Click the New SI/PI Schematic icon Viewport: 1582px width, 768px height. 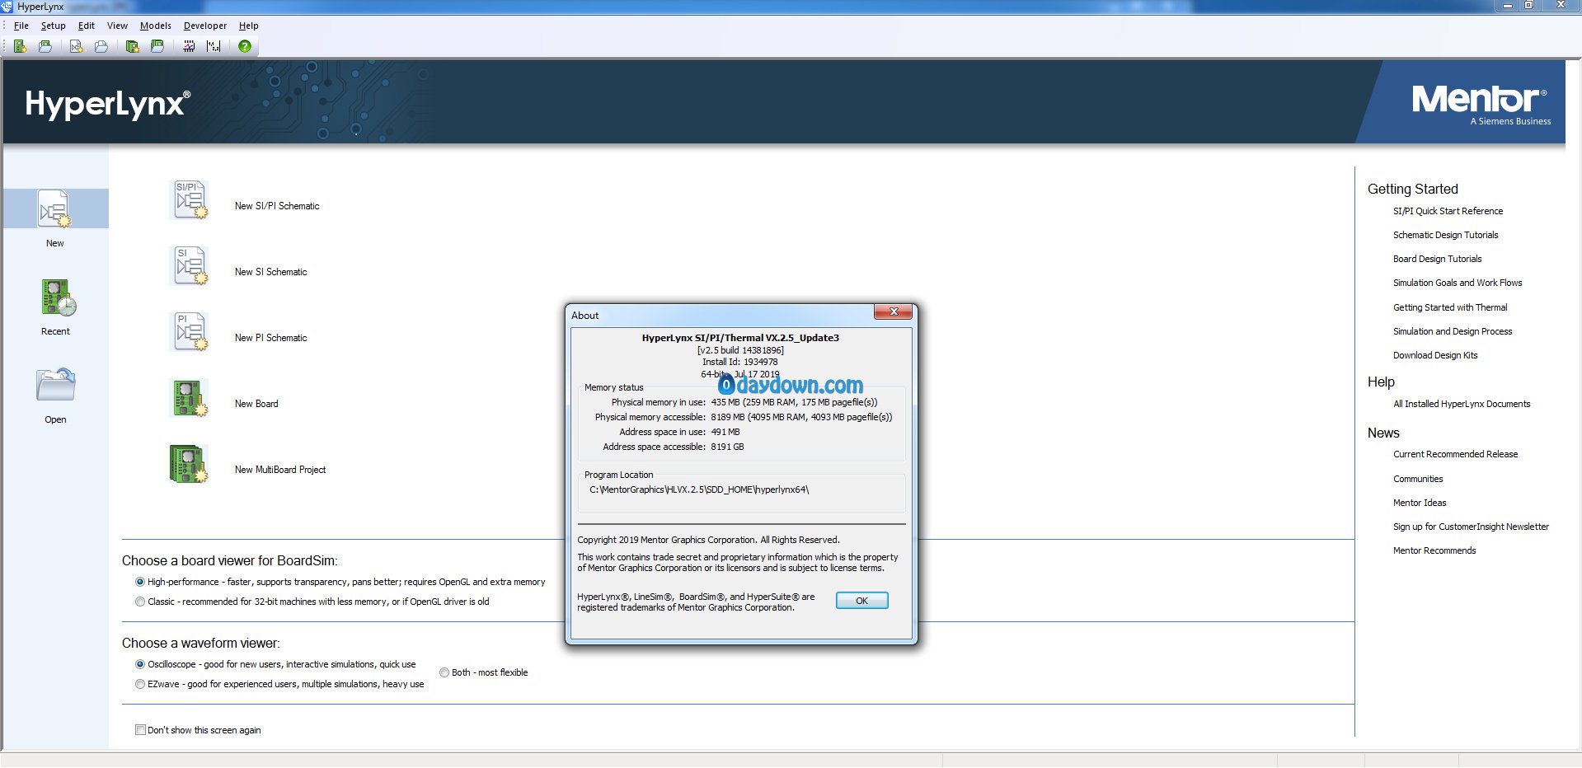[189, 200]
